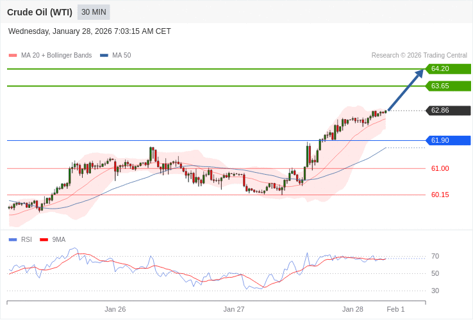Click the RSI 70 overbought level label
473x320 pixels.
click(x=435, y=256)
